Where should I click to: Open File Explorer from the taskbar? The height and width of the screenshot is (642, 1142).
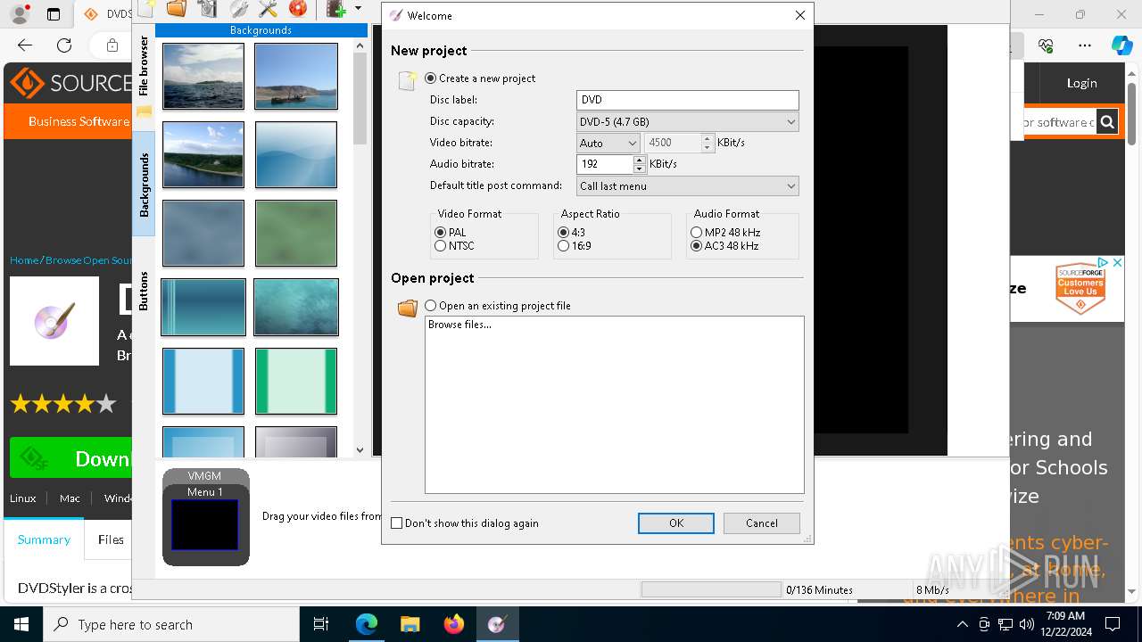(x=410, y=624)
